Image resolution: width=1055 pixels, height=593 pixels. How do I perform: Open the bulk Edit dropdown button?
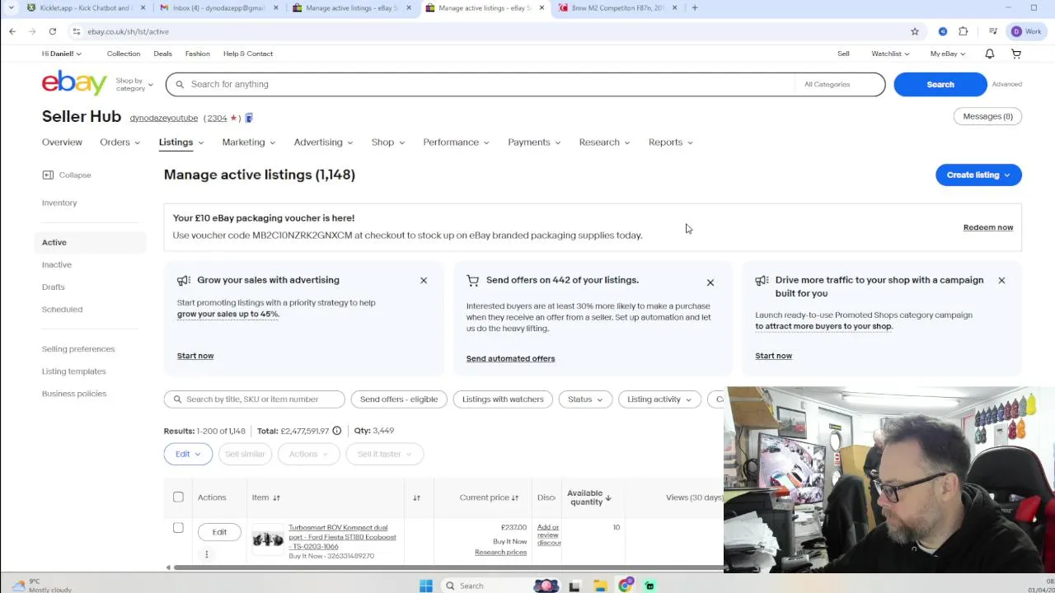coord(188,454)
